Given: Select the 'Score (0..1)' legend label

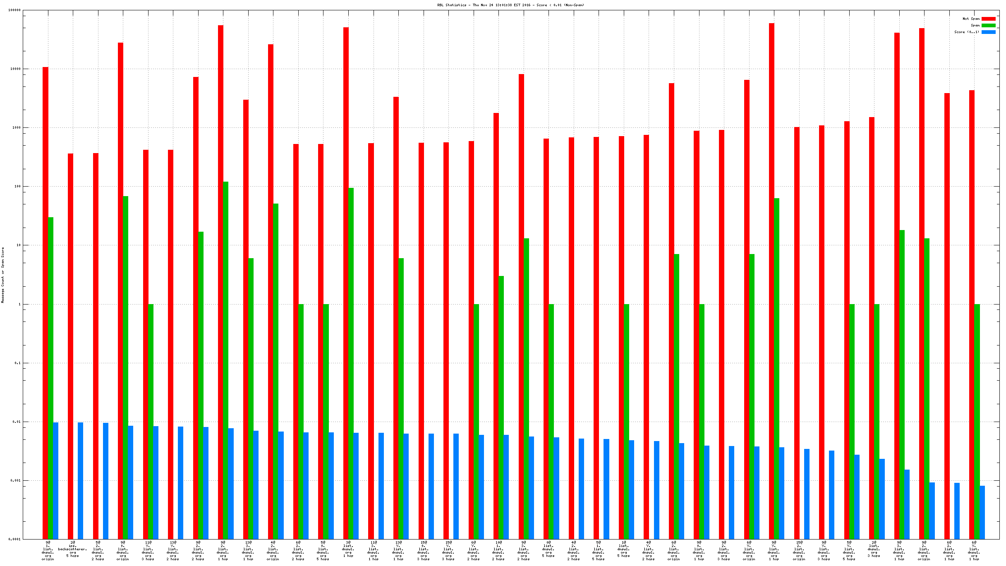Looking at the screenshot, I should (967, 32).
